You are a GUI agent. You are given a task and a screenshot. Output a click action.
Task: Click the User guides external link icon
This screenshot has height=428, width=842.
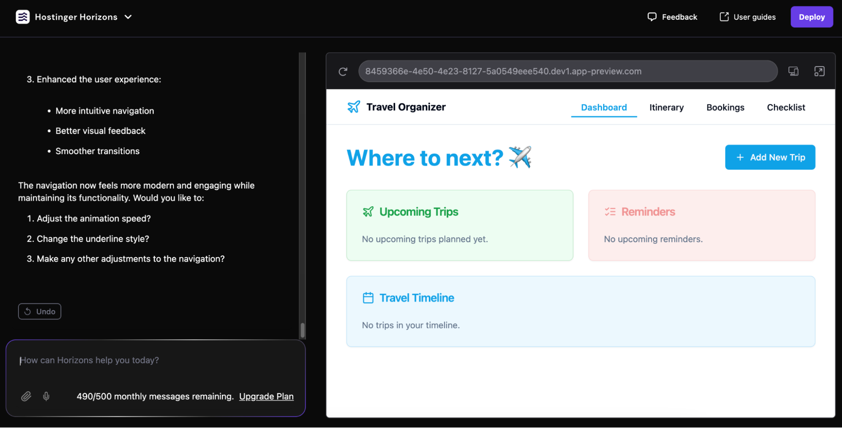click(724, 16)
